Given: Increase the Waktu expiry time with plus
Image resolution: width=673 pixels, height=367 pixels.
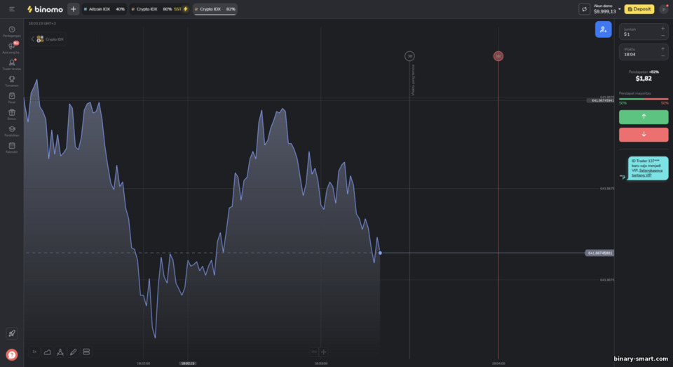Looking at the screenshot, I should [x=662, y=48].
